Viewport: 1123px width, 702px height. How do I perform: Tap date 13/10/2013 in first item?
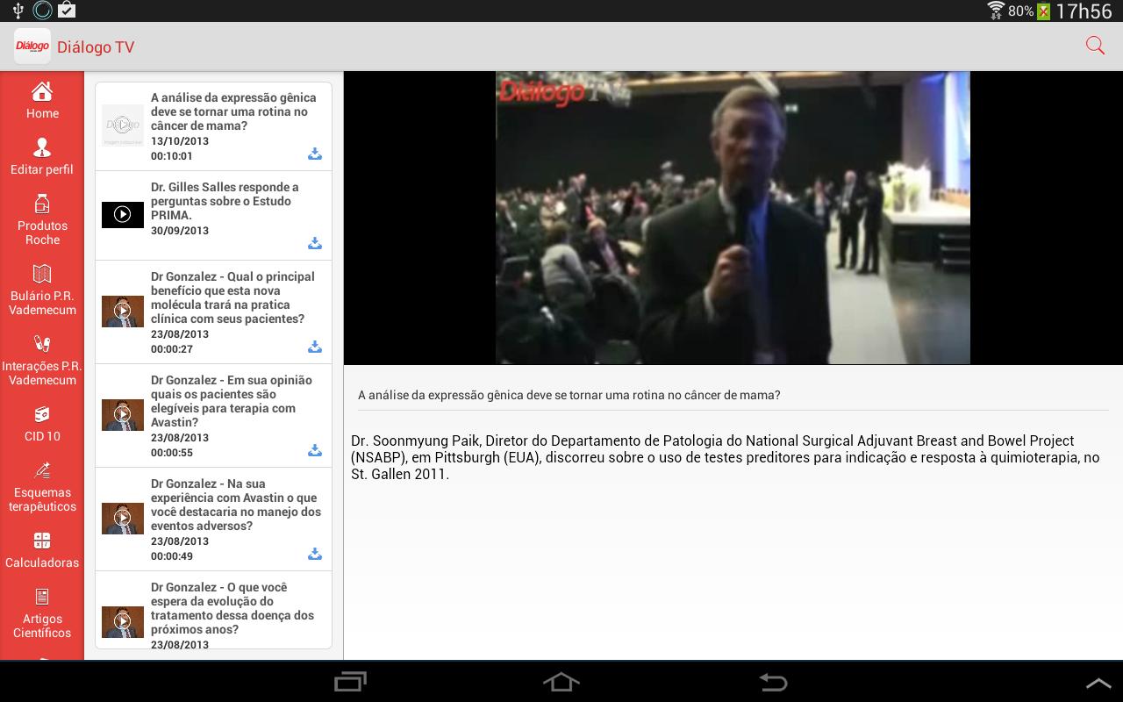tap(180, 140)
